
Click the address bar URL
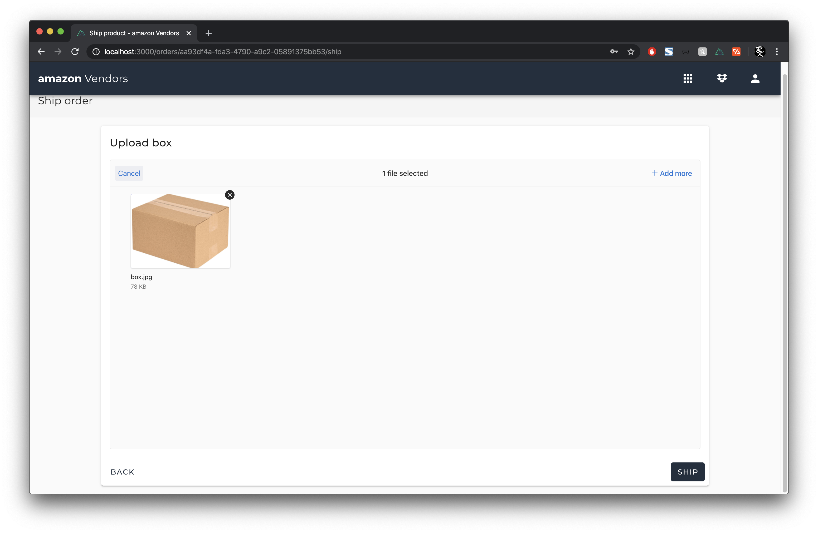point(223,52)
